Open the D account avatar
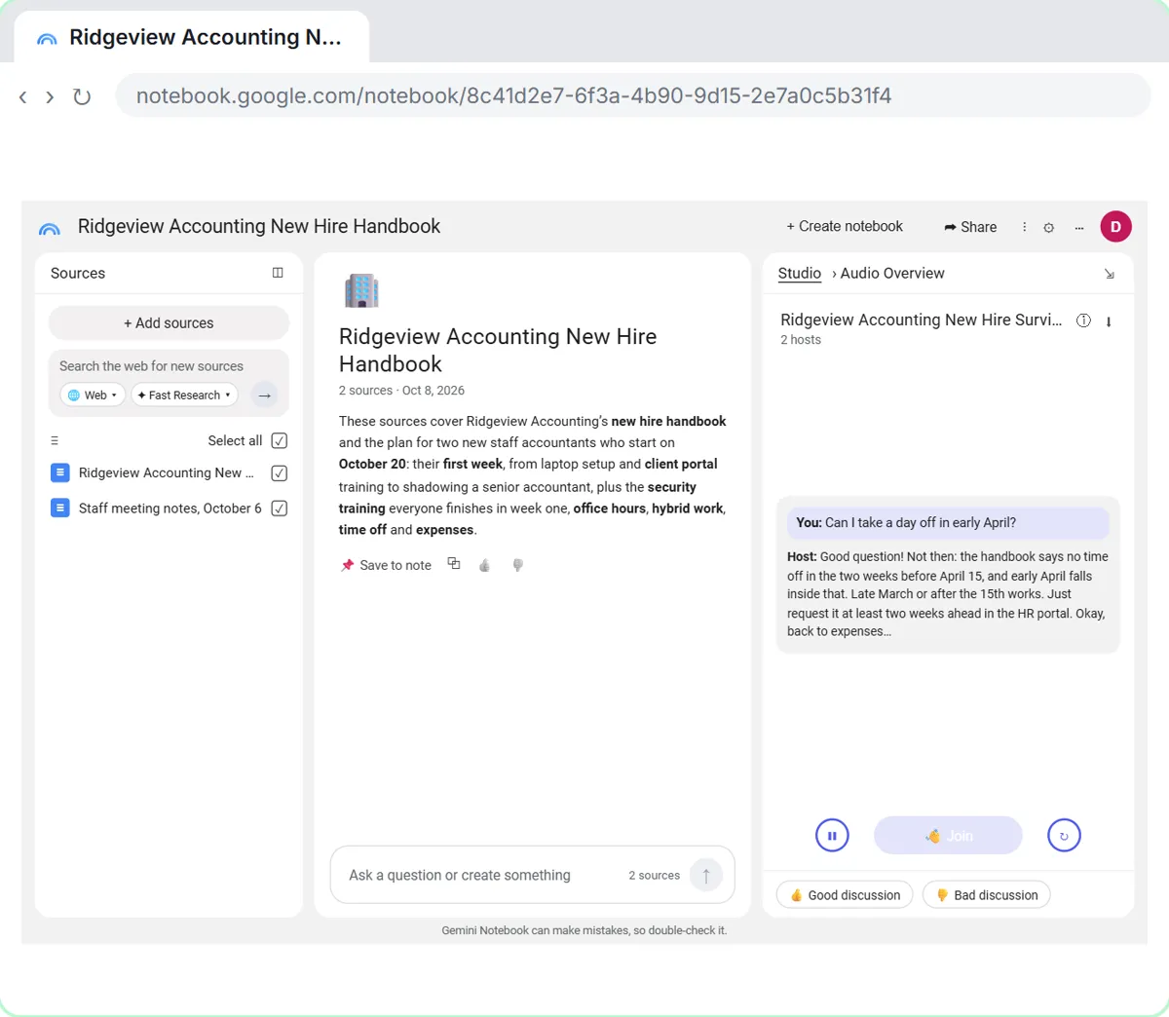 pyautogui.click(x=1115, y=226)
